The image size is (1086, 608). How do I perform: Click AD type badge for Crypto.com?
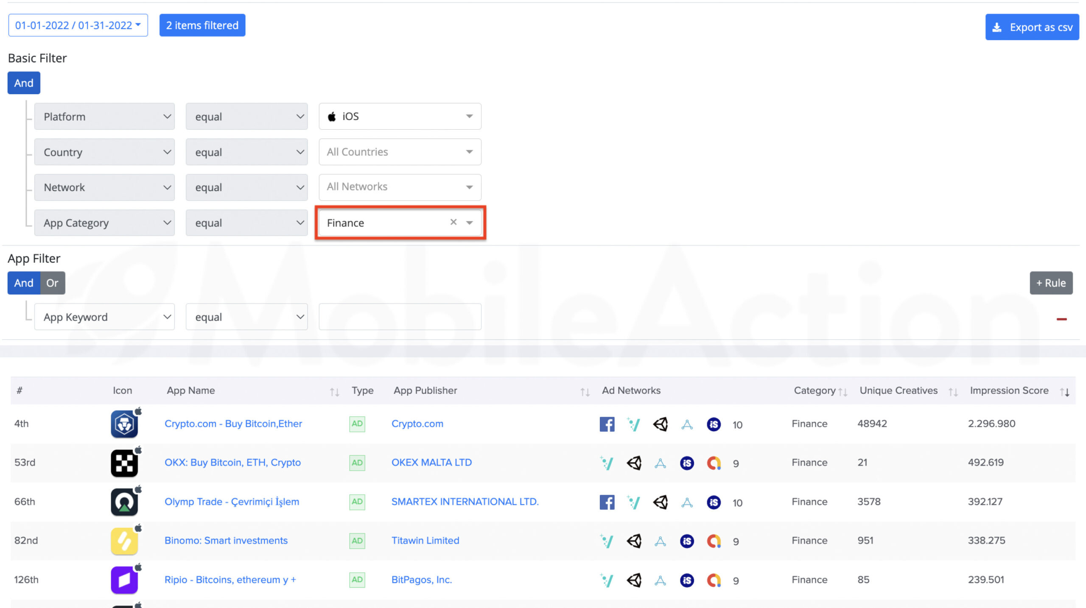click(x=357, y=424)
